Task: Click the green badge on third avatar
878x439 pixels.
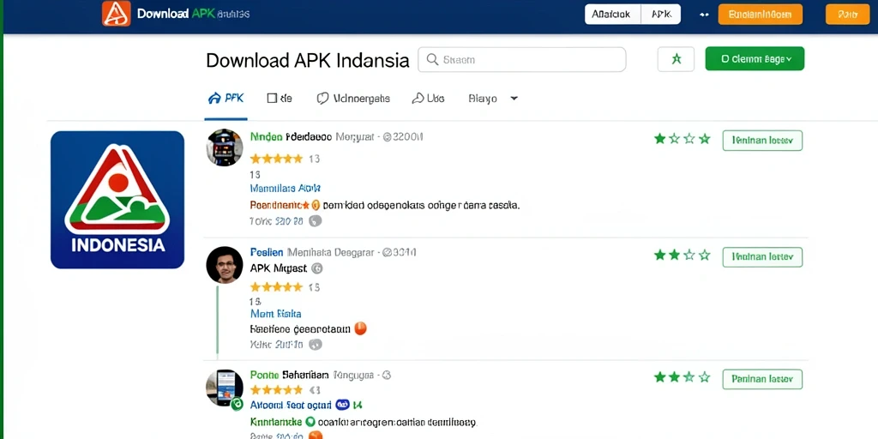Action: point(237,403)
